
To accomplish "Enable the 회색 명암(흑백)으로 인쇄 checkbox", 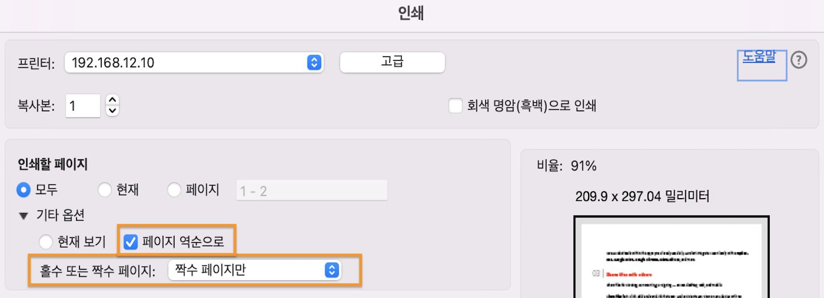I will [455, 106].
